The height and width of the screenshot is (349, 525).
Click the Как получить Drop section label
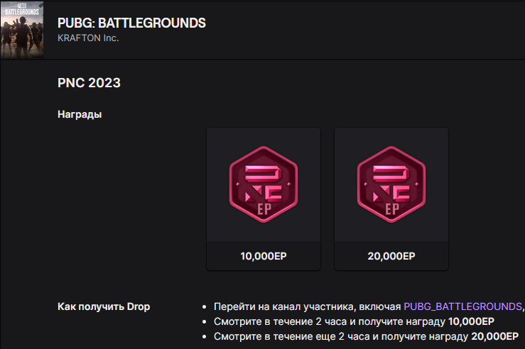point(104,306)
